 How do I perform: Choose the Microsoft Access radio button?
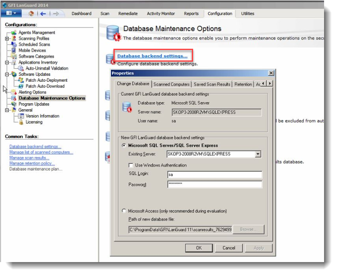coord(124,211)
